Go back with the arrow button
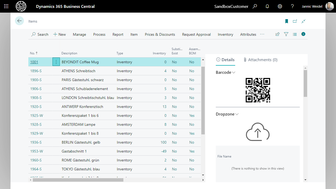This screenshot has width=336, height=189. click(19, 21)
